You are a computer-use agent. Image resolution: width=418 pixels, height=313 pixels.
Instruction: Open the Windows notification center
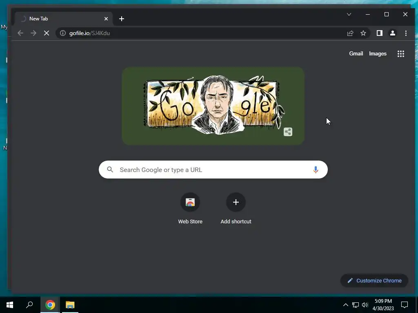point(405,305)
